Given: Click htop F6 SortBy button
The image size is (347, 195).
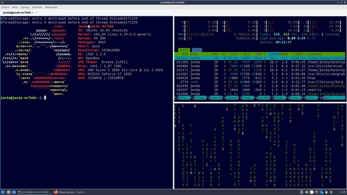Looking at the screenshot, I should tap(262, 98).
